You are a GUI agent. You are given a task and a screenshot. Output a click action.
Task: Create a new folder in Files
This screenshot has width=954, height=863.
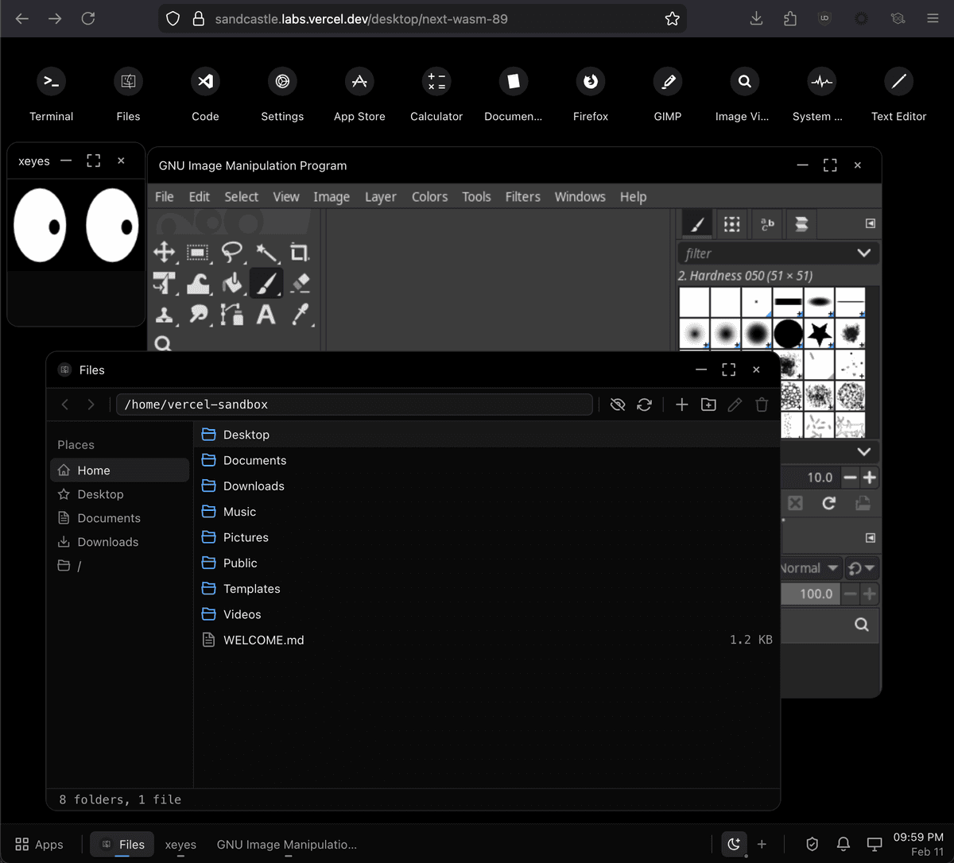[708, 404]
